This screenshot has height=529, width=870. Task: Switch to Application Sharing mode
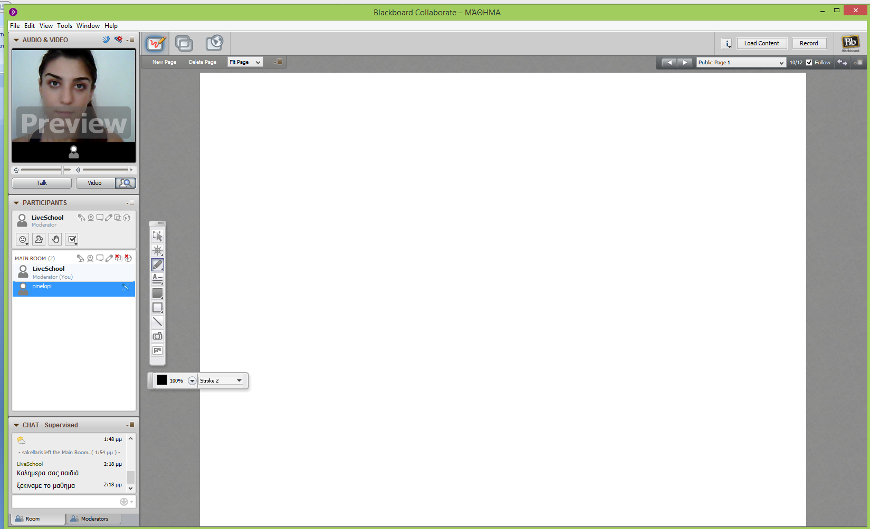click(x=184, y=43)
